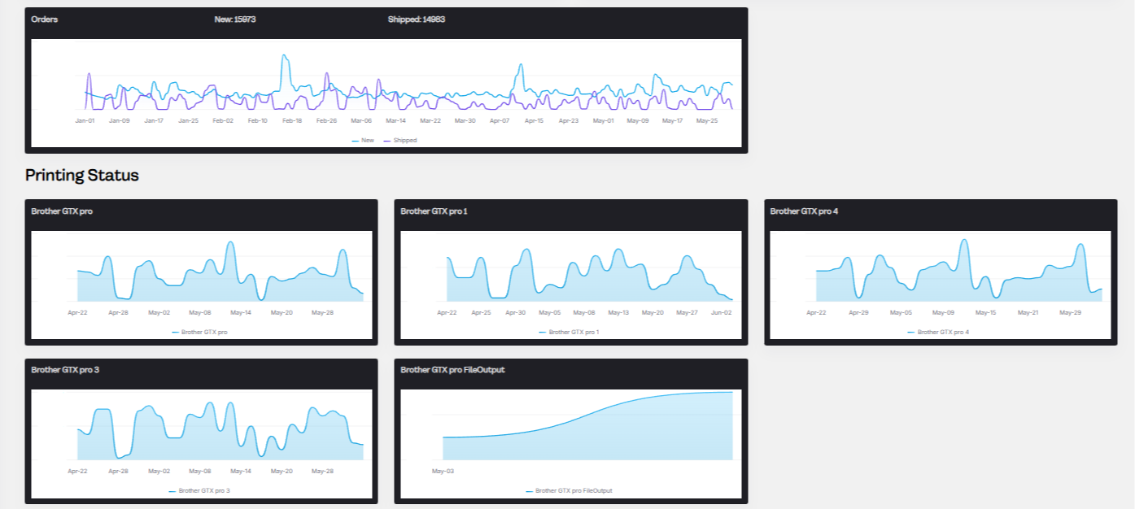Viewport: 1135px width, 509px height.
Task: Click the purple Shipped legend line marker
Action: click(386, 141)
